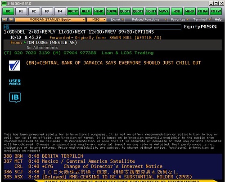Viewport: 225px width, 182px height.
Task: Open news item 387 MET Mexico Satellite
Action: point(113,161)
